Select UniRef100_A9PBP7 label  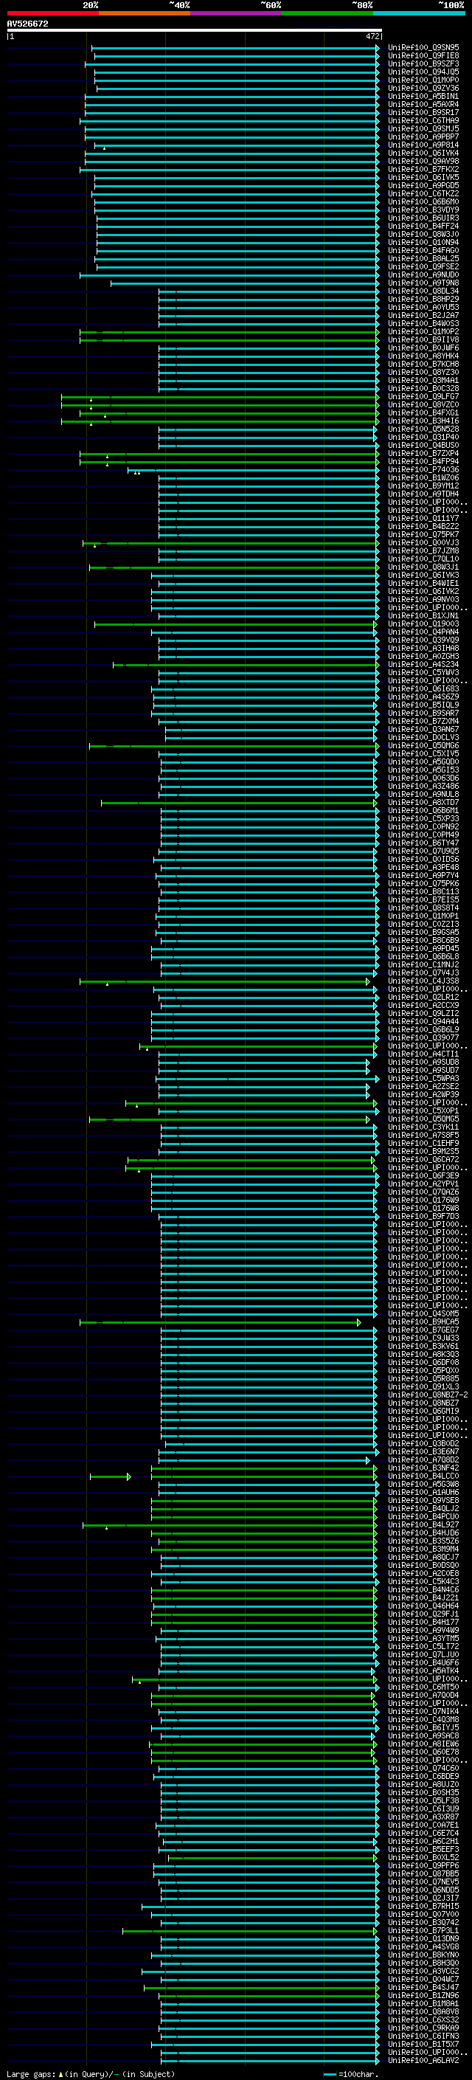(x=423, y=137)
